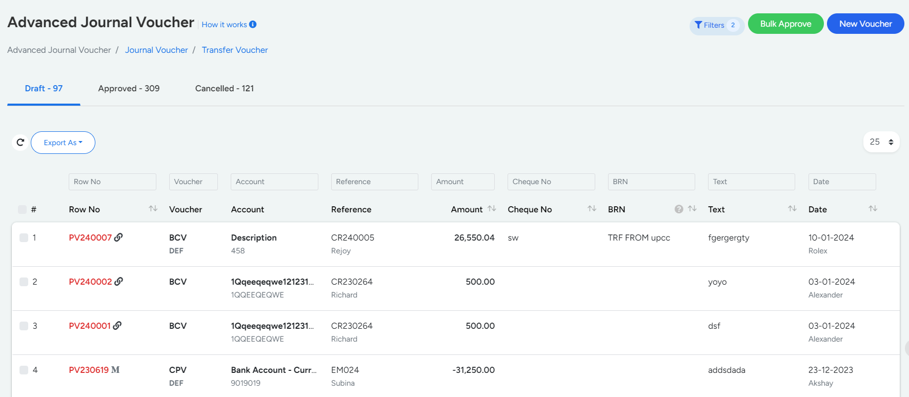Open voucher PV230619
The height and width of the screenshot is (397, 909).
click(89, 370)
